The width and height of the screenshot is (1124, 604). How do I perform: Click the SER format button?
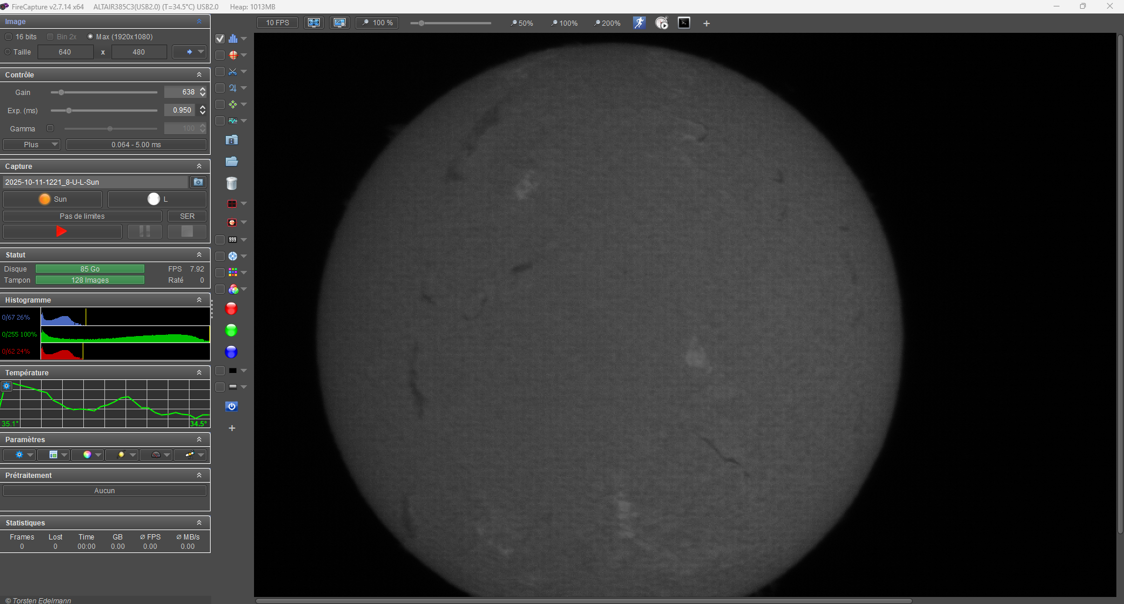pos(187,216)
